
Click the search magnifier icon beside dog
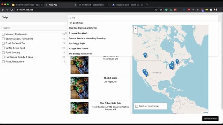70,18
